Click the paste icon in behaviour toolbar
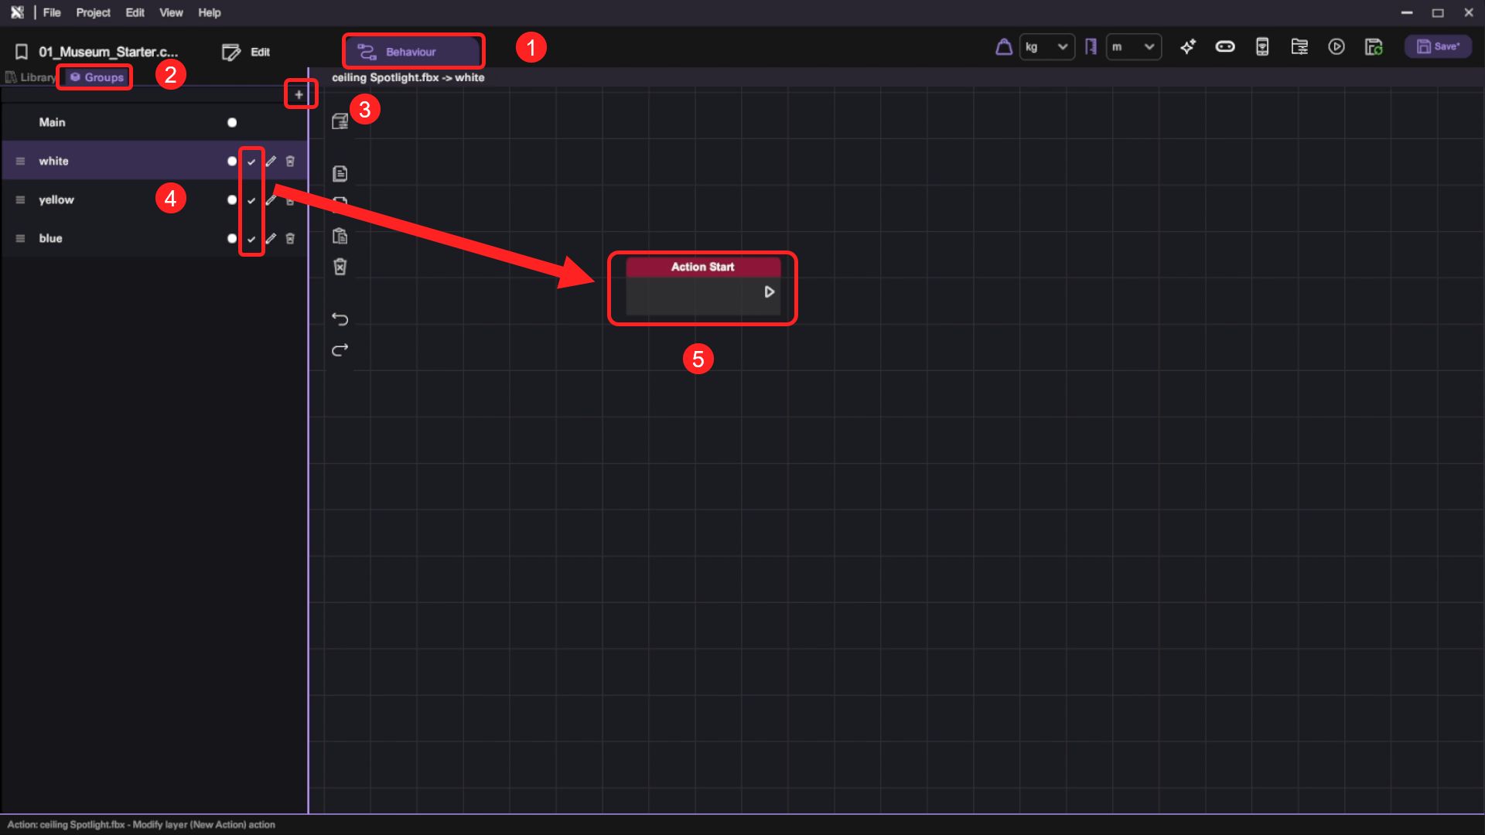 340,236
